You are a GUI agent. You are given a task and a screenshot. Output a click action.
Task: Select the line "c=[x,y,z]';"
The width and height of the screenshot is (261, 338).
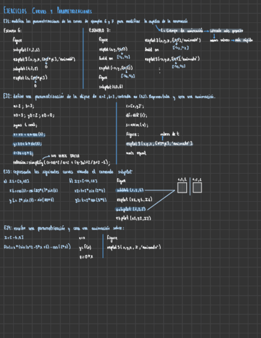(135, 106)
